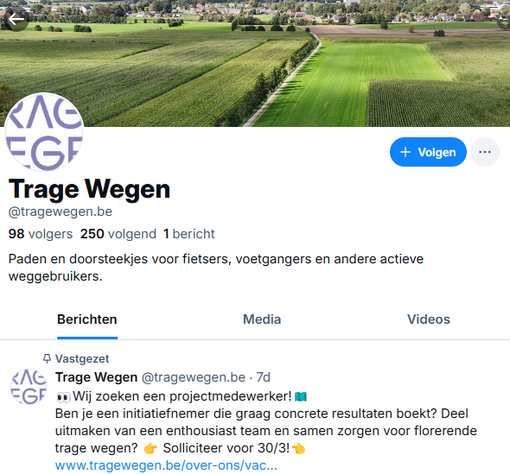Open the pinned post about projectmedewerker
Viewport: 510px width, 474px height.
pyautogui.click(x=266, y=422)
